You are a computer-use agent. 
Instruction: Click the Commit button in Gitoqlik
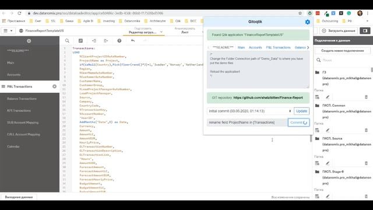click(298, 123)
